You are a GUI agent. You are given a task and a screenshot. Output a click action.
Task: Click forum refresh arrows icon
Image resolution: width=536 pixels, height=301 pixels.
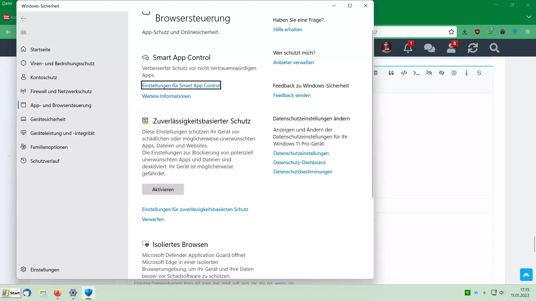coord(473,48)
